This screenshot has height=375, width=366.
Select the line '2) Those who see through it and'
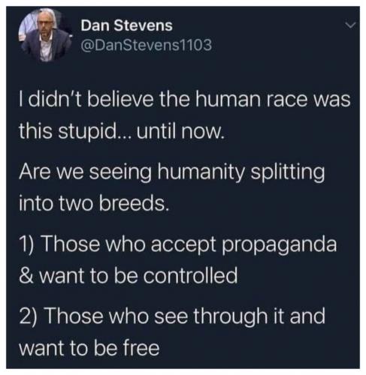(x=172, y=316)
